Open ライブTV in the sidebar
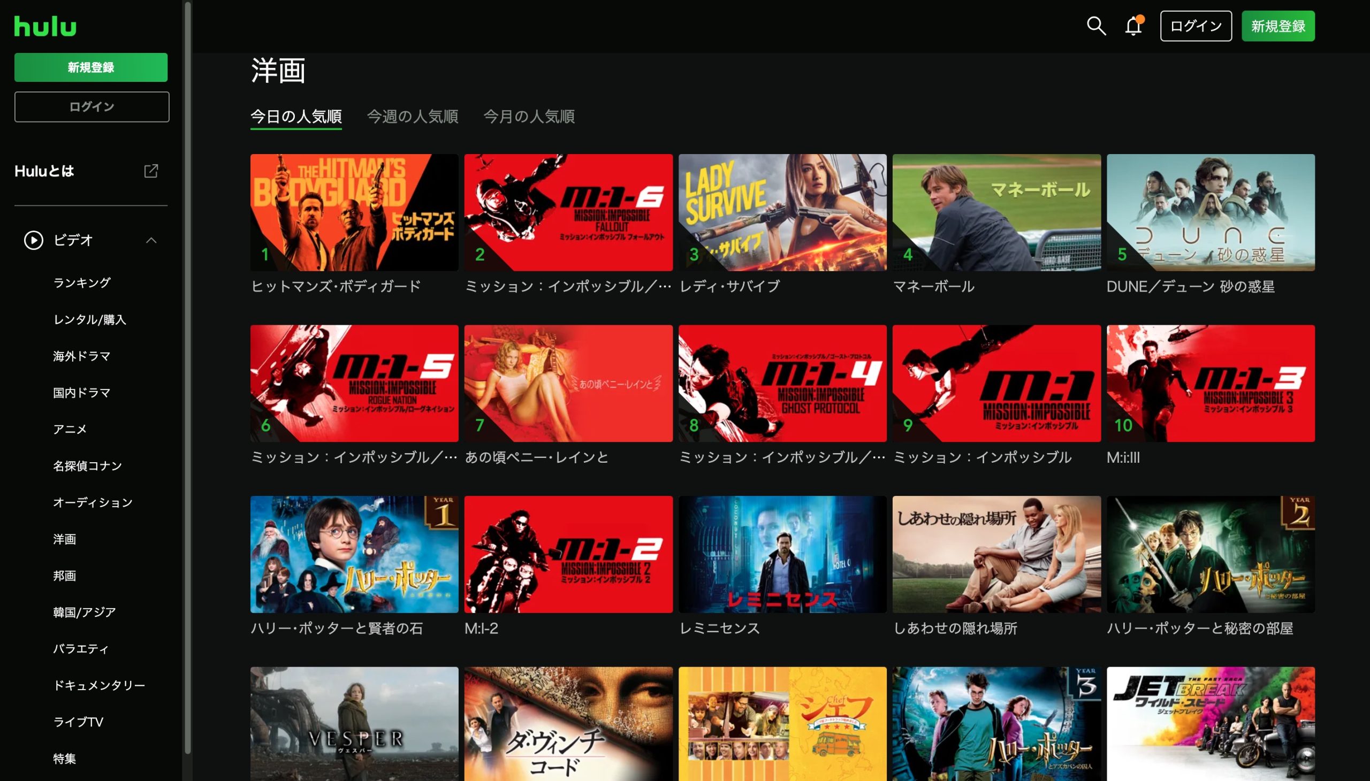Screen dimensions: 1370x781 pyautogui.click(x=78, y=722)
